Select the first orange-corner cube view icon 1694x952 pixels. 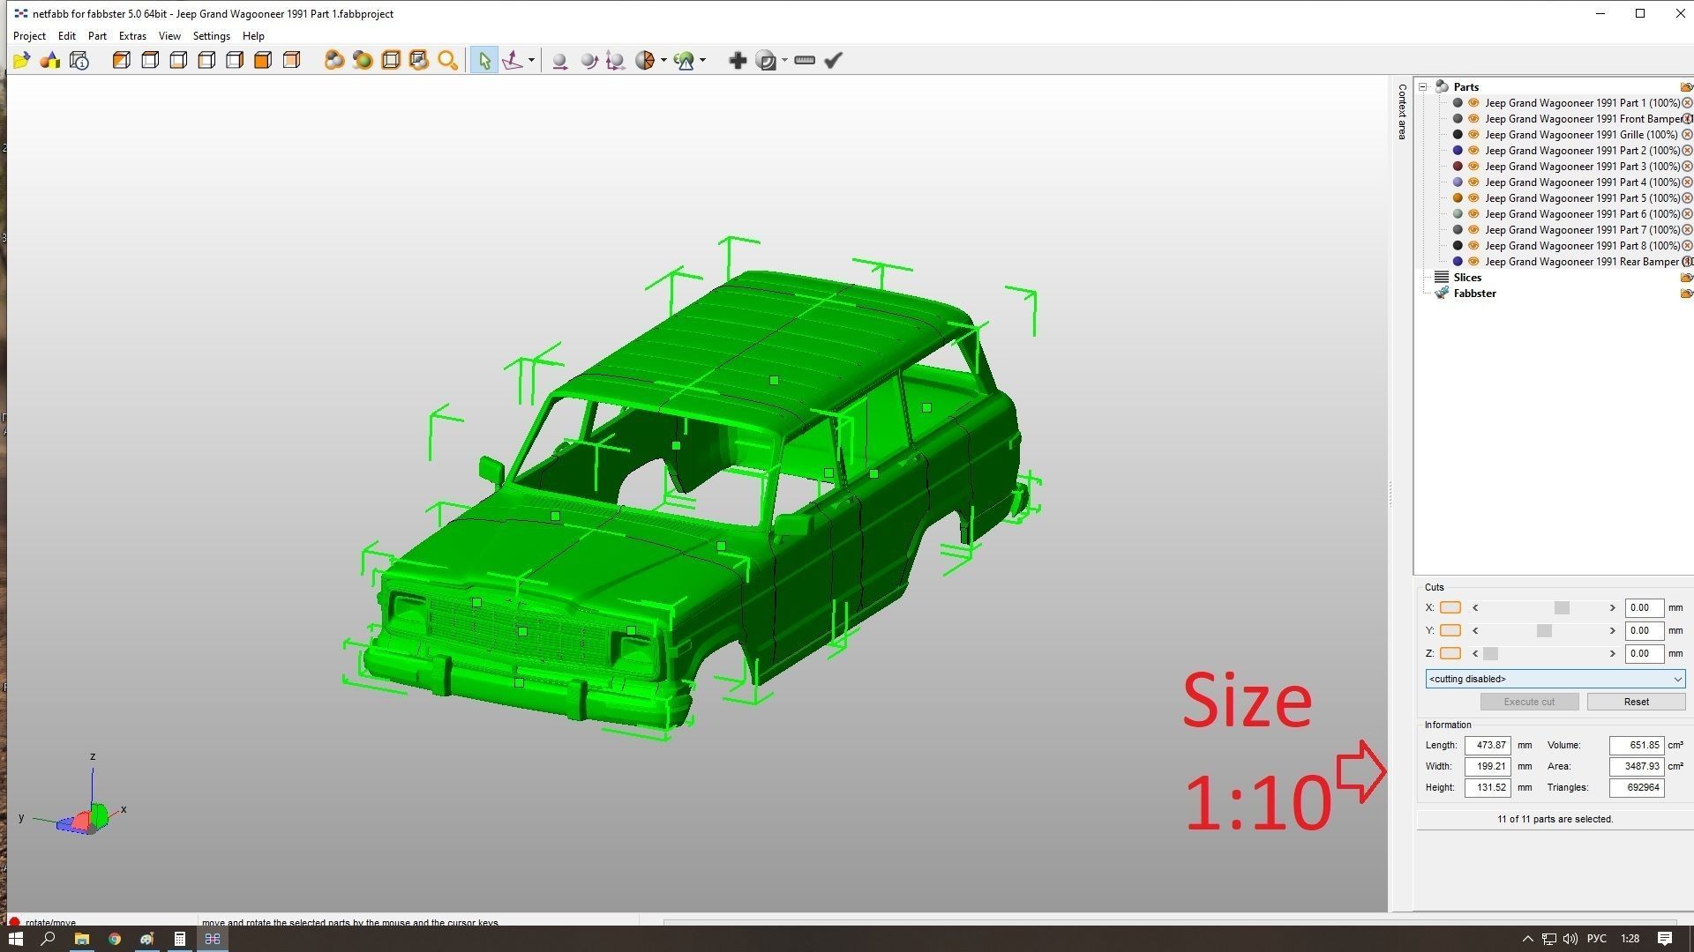[x=122, y=60]
